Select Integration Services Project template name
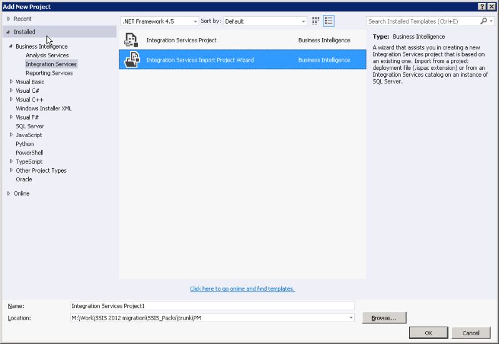Screen dimensions: 499x344 [181, 41]
